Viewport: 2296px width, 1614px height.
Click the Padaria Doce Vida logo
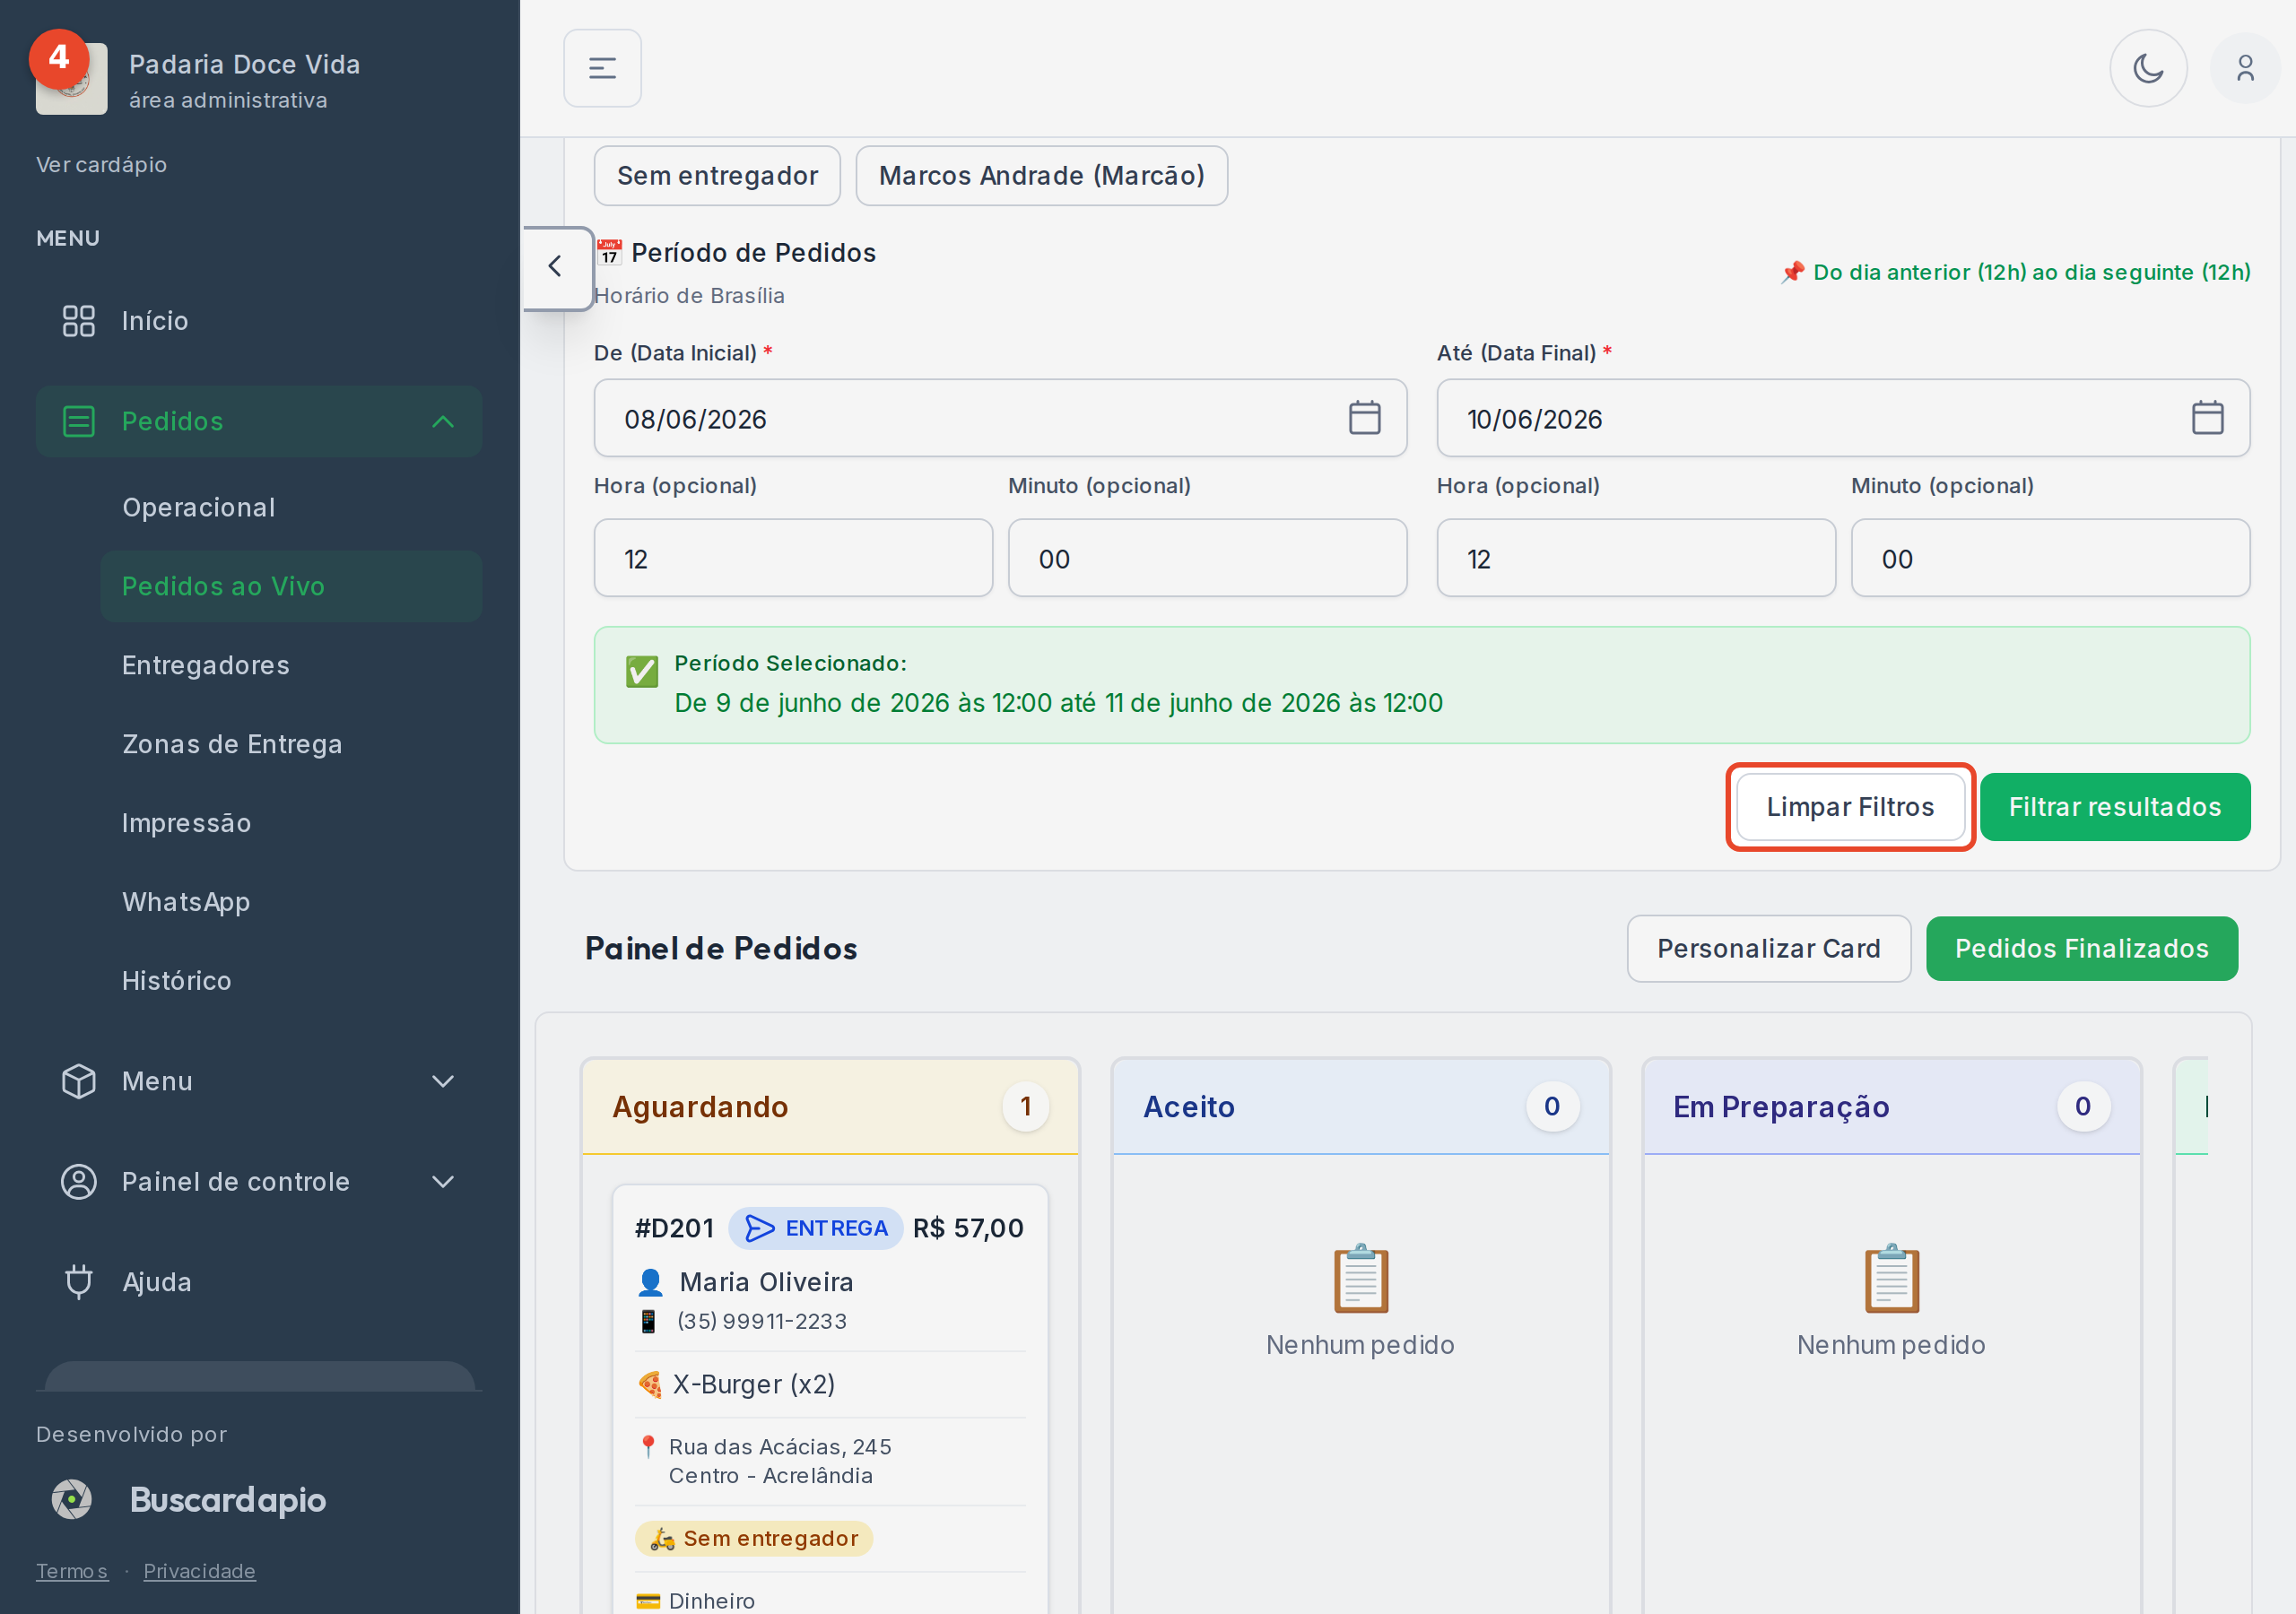tap(71, 78)
